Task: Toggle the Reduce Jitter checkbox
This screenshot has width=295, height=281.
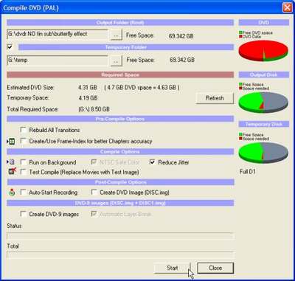Action: pyautogui.click(x=153, y=162)
